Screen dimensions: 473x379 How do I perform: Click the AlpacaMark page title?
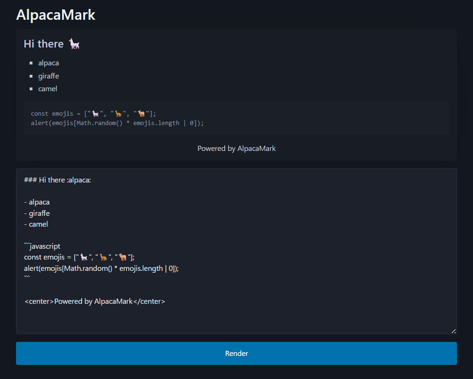pos(55,15)
